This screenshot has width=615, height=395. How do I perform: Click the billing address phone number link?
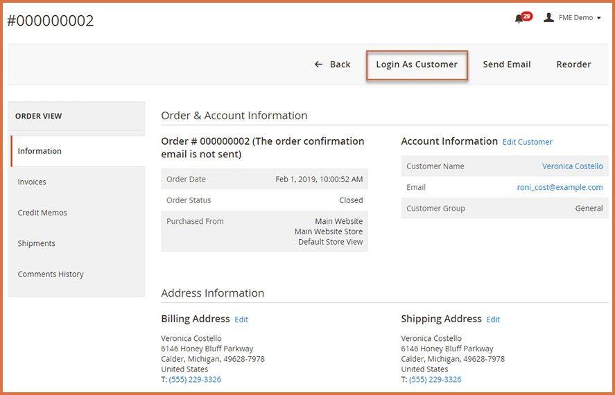click(195, 380)
